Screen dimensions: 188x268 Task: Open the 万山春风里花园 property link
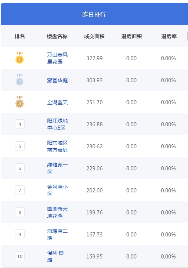click(x=57, y=58)
